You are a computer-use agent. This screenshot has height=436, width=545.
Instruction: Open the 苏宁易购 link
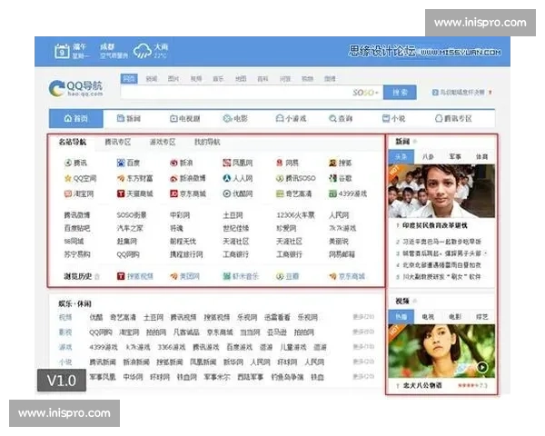pyautogui.click(x=77, y=254)
